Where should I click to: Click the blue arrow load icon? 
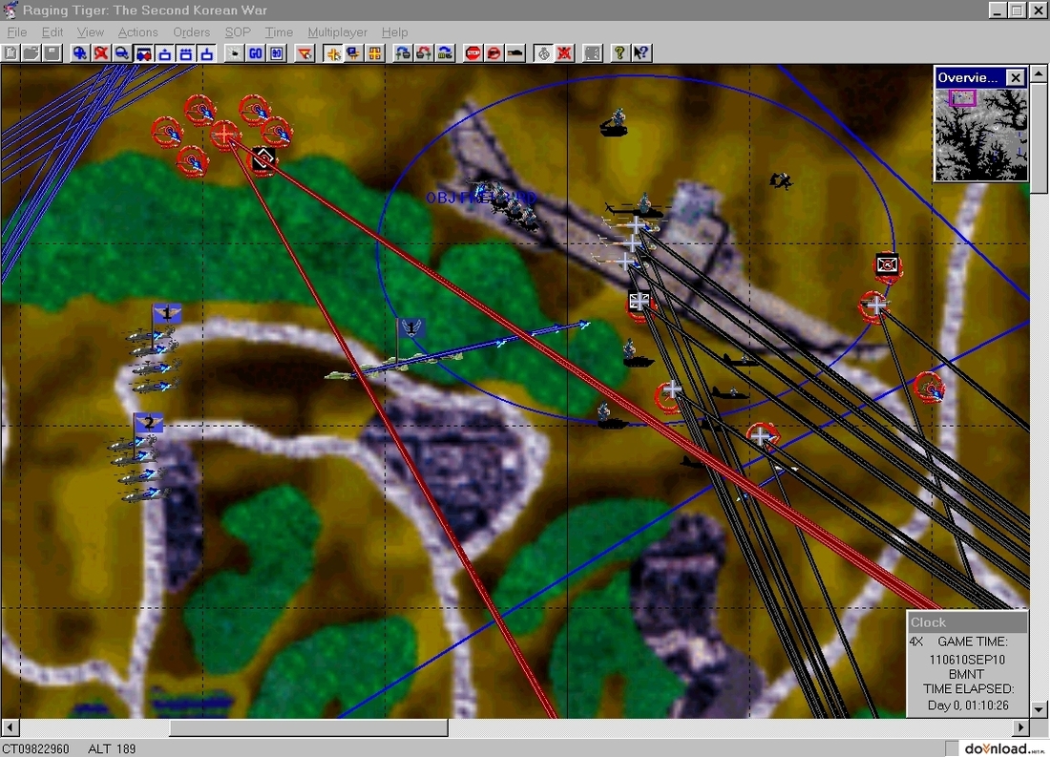pyautogui.click(x=403, y=53)
